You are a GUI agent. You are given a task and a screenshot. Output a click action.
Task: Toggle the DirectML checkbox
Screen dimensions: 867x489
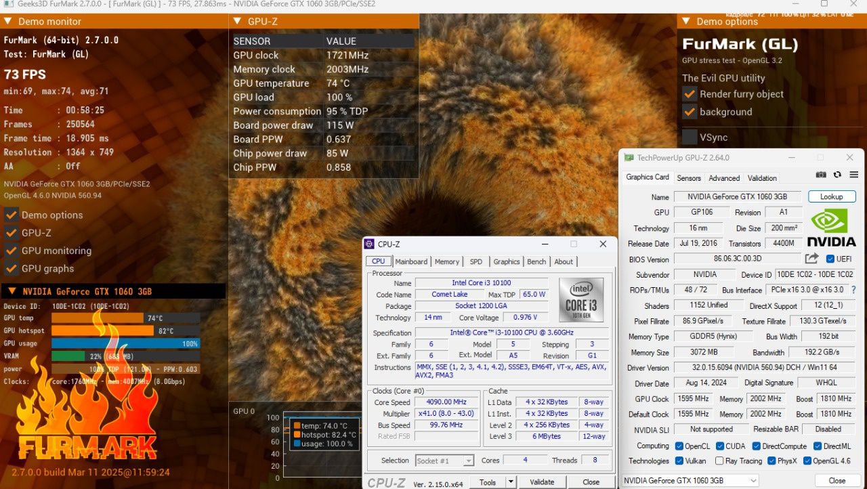817,446
